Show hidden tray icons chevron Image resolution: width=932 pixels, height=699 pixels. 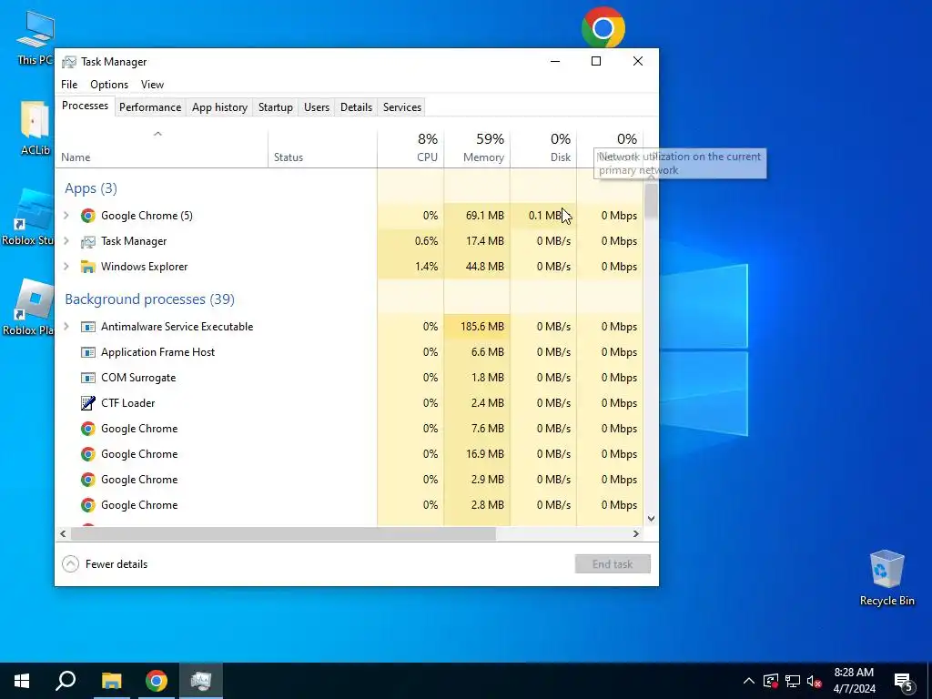point(749,681)
